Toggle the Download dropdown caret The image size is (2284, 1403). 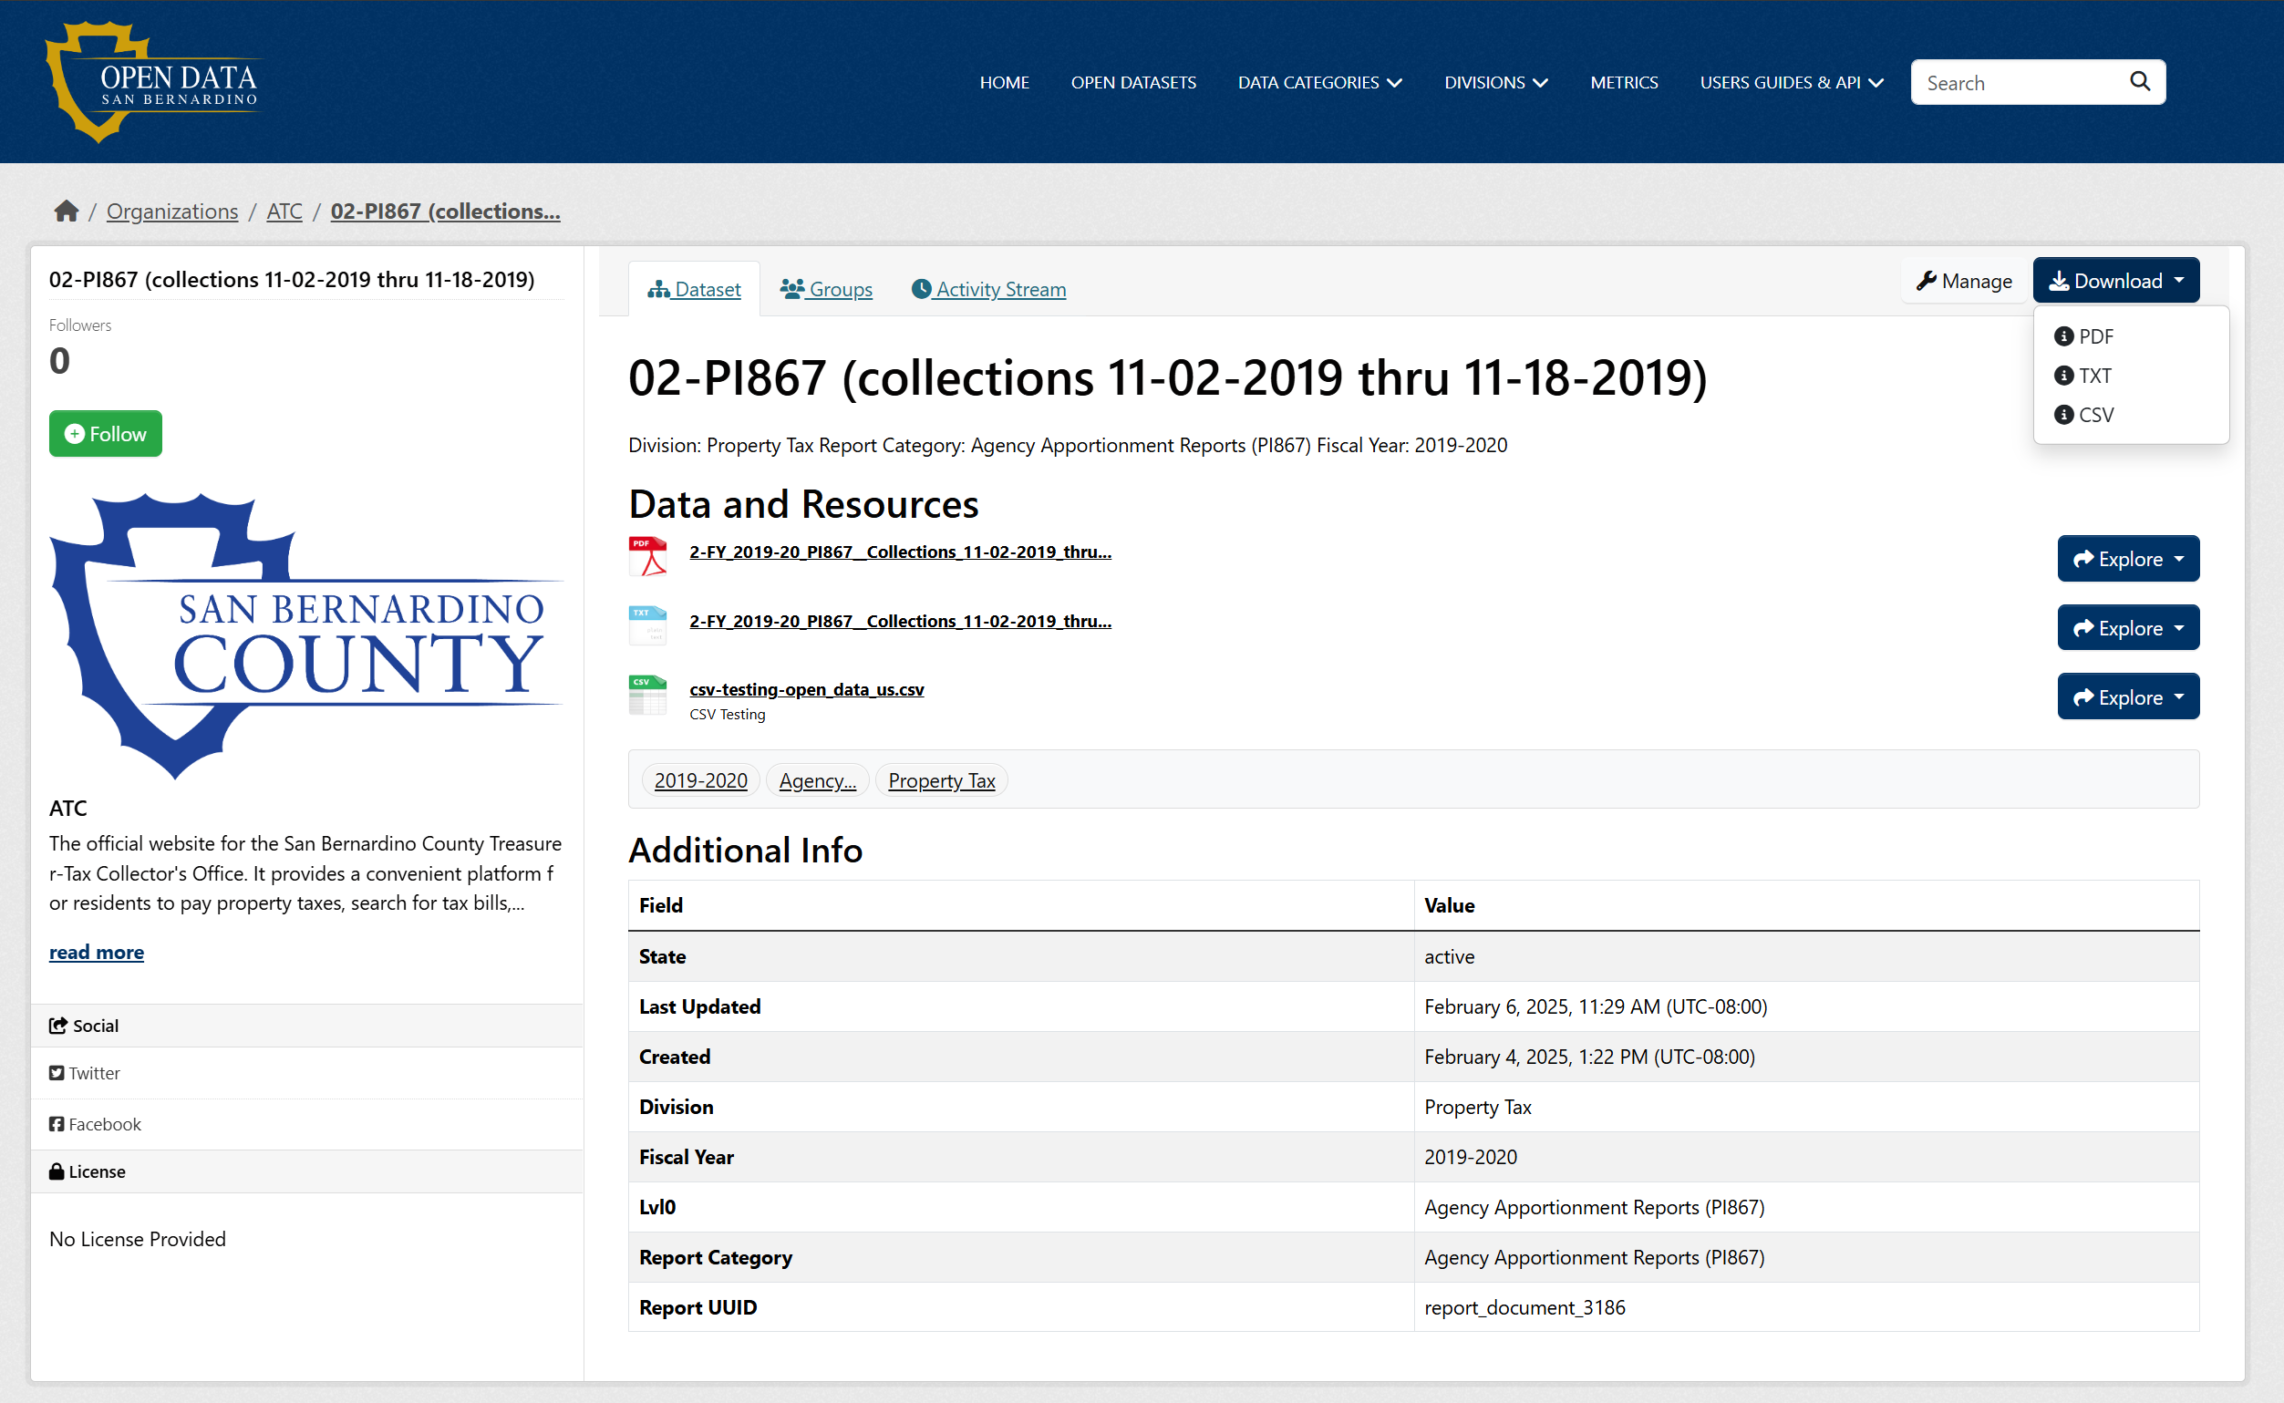(x=2179, y=280)
